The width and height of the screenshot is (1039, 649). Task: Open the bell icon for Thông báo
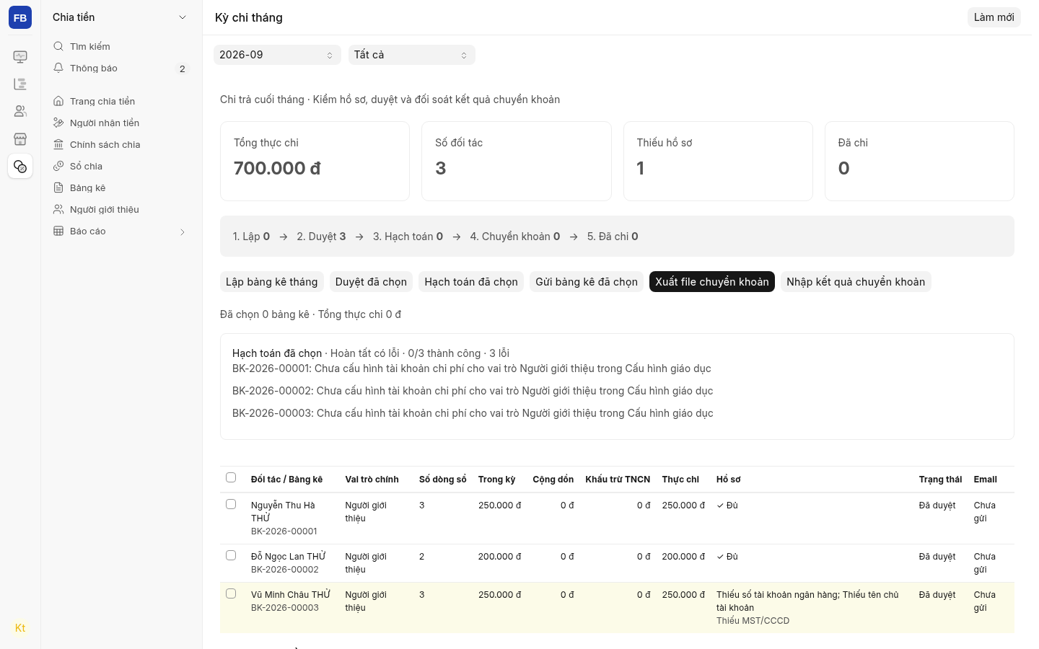coord(58,68)
